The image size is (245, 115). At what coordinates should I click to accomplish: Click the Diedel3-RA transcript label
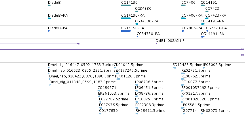[x=58, y=15]
